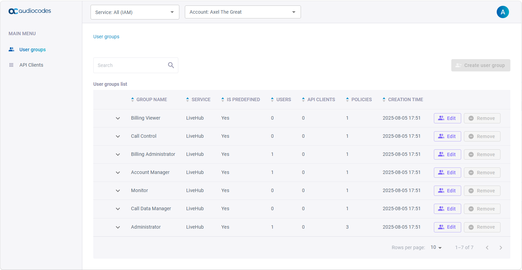Open API Clients in main menu
The image size is (522, 270).
tap(31, 65)
